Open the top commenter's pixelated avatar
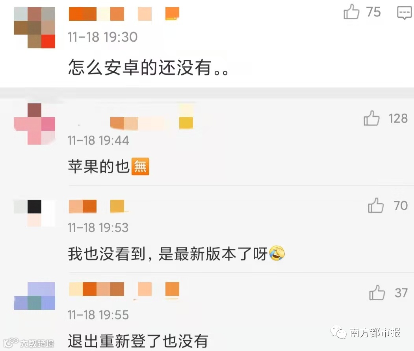Image resolution: width=414 pixels, height=351 pixels. pos(34,28)
